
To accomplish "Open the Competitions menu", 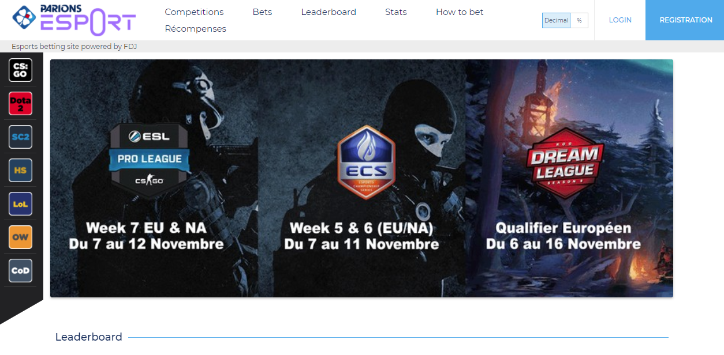I will point(194,12).
